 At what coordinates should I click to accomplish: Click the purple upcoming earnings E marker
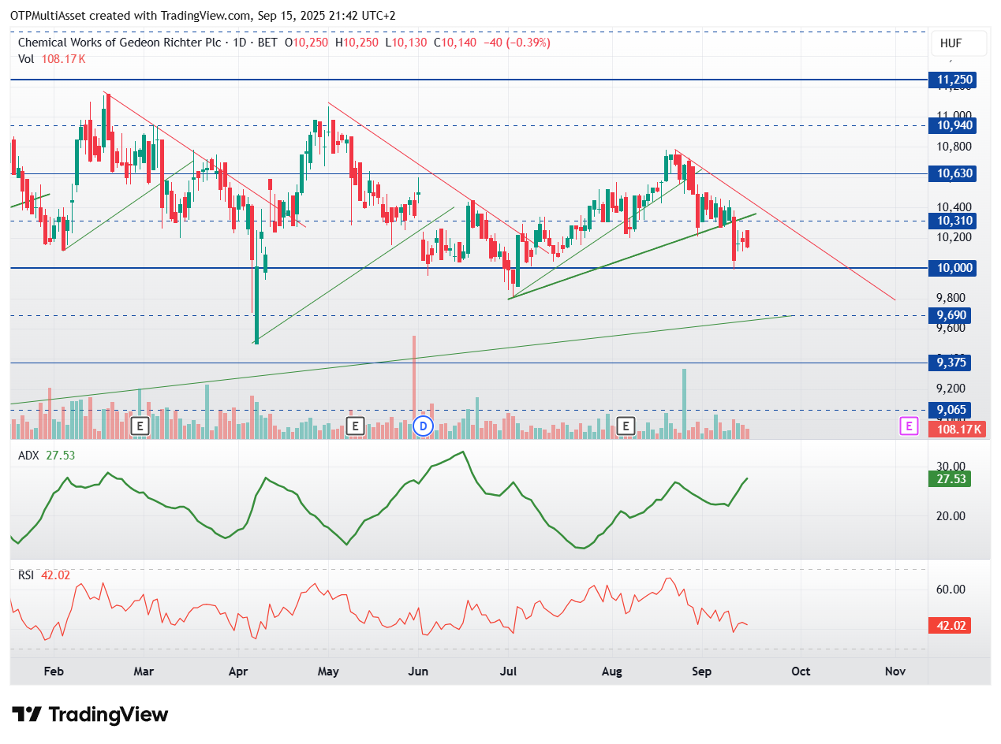pyautogui.click(x=909, y=426)
